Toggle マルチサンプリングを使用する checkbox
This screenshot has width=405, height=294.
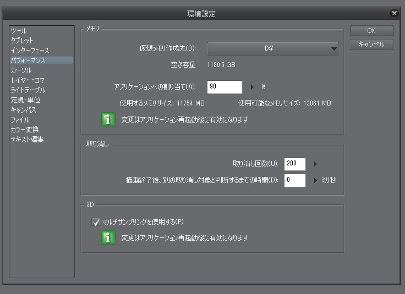(x=96, y=222)
